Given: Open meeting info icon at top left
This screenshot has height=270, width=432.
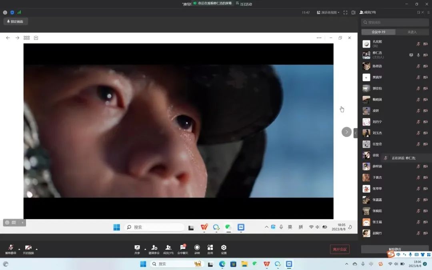Looking at the screenshot, I should [5, 12].
